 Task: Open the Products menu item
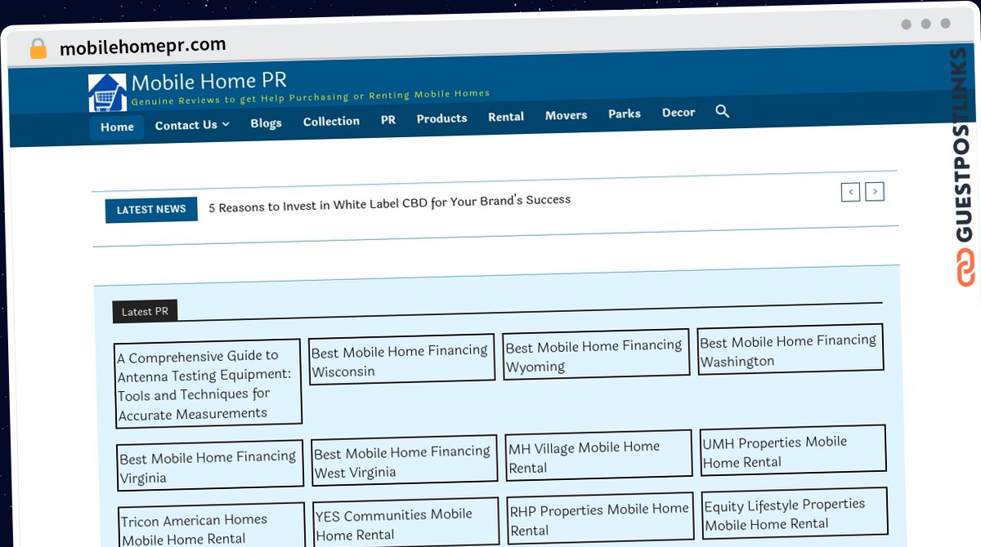(441, 118)
